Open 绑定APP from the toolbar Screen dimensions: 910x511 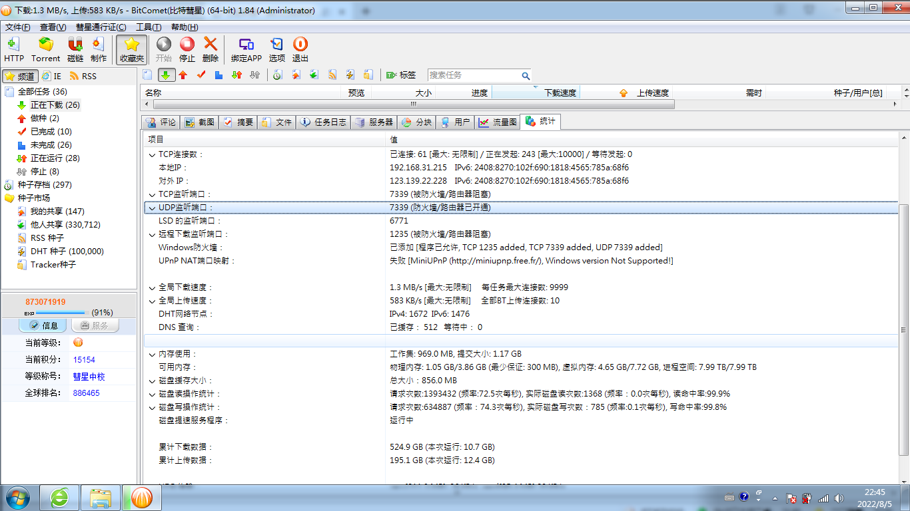246,45
